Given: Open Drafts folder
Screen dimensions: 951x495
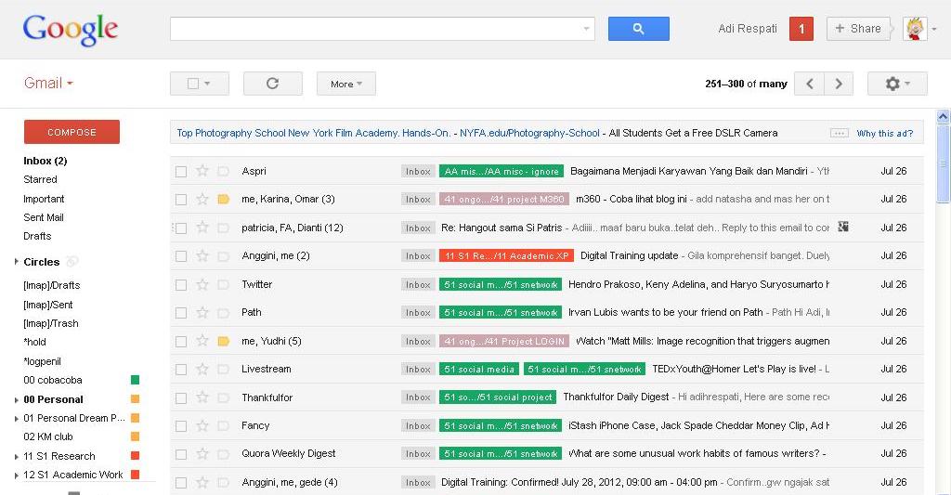Looking at the screenshot, I should tap(37, 236).
